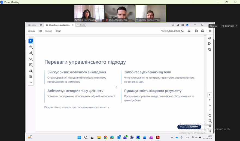Select Vladyslav Bondarenko's video thumbnail

tap(151, 13)
